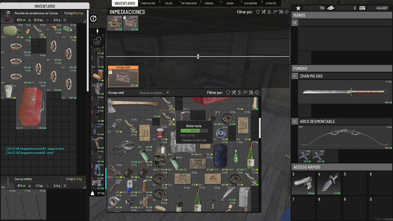Collapse the Mochila de senderismo backpack panel

point(84,21)
